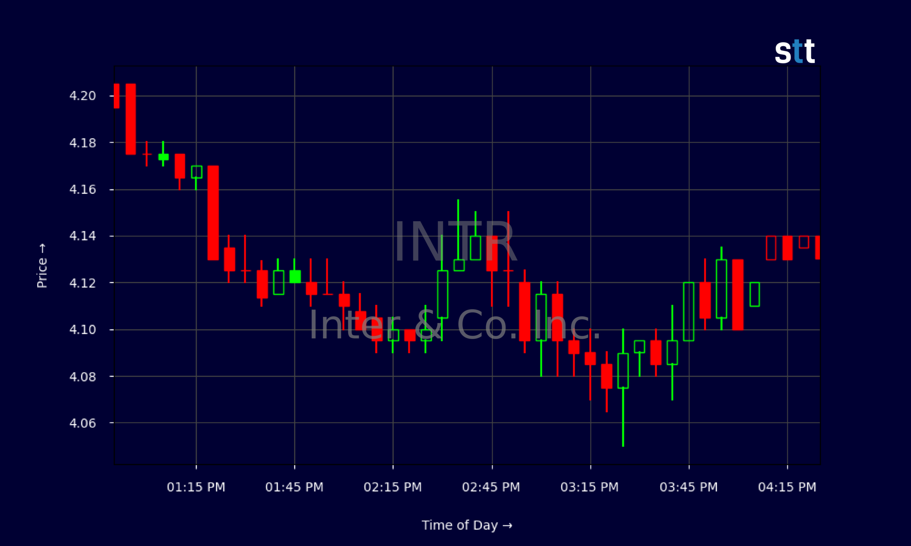Click the stt logo

(x=795, y=52)
